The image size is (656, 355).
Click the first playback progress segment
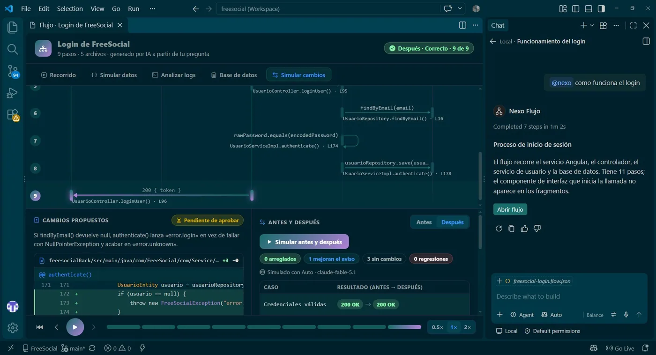click(x=123, y=327)
